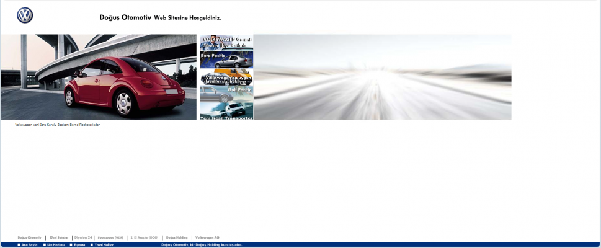Screen dimensions: 601x248
Task: Go to Özel Satışlar
Action: [x=59, y=237]
